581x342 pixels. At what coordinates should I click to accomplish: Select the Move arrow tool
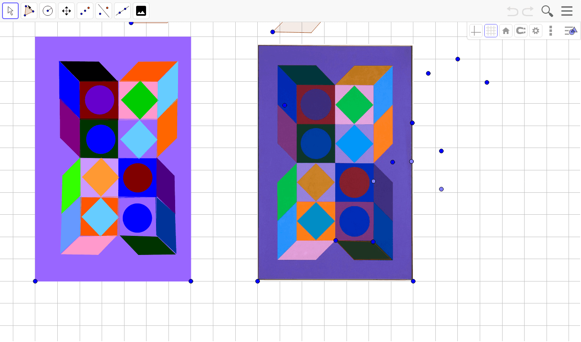10,11
